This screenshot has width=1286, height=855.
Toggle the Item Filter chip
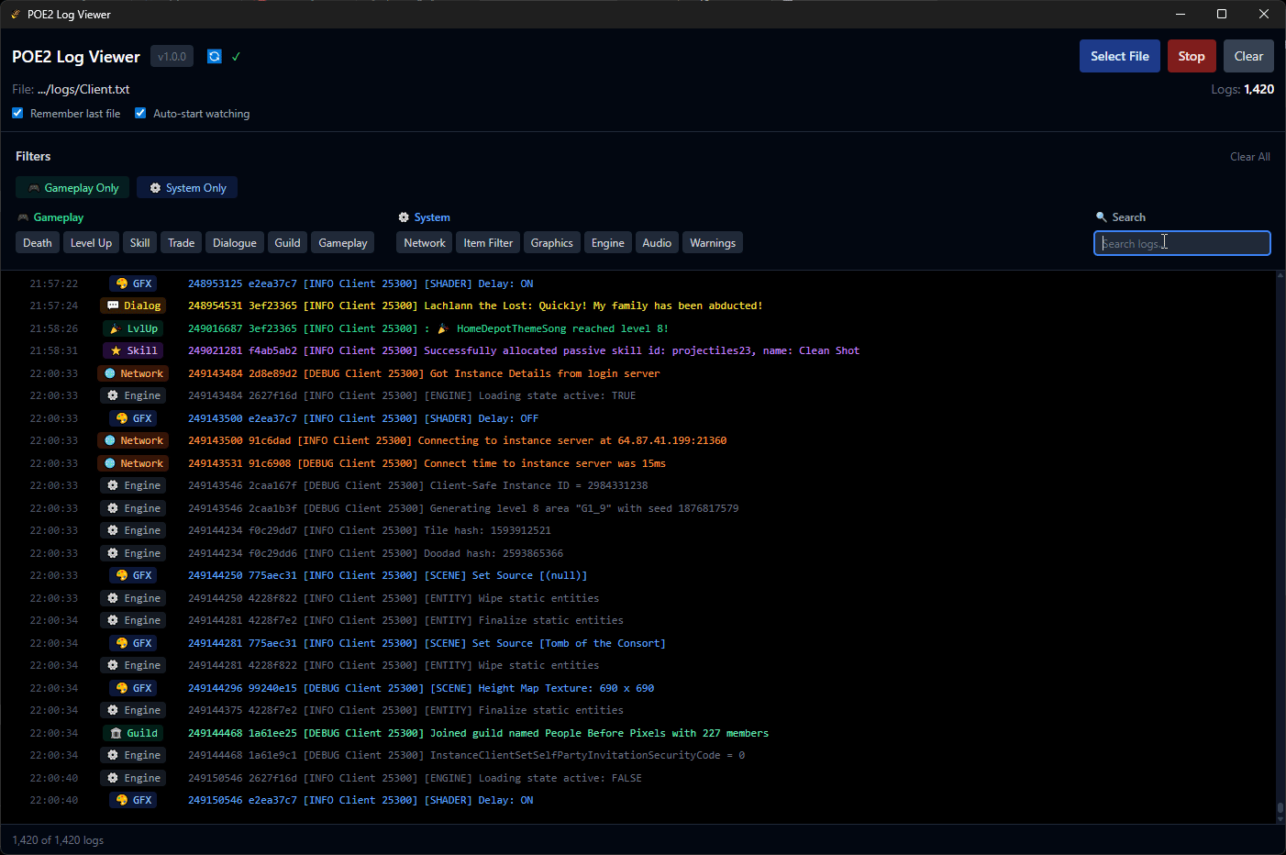tap(488, 243)
